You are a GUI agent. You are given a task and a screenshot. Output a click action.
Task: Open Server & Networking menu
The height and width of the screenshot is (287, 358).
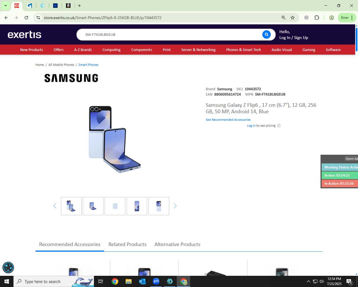click(x=199, y=50)
